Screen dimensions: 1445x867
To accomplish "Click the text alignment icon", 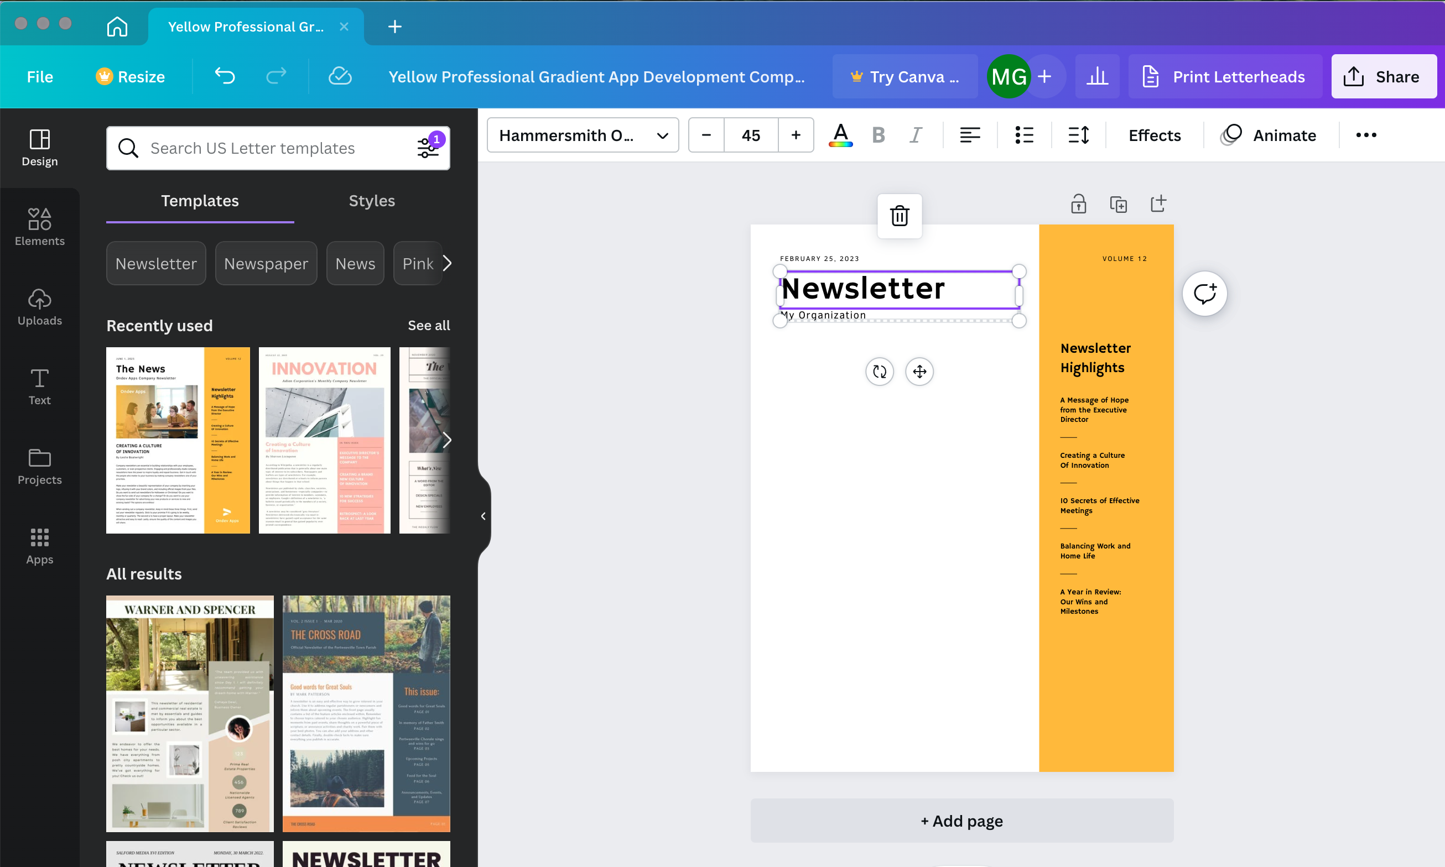I will 970,135.
